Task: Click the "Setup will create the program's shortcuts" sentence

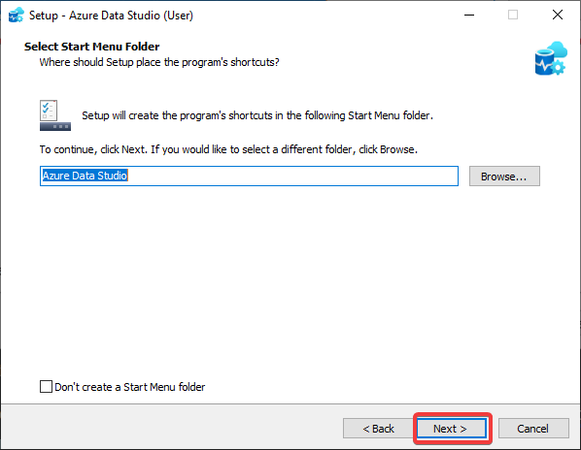Action: (257, 115)
